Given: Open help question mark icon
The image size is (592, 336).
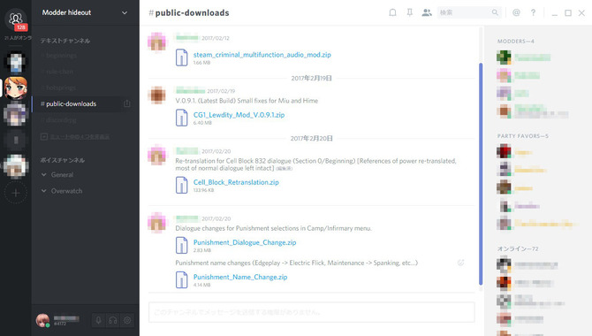Looking at the screenshot, I should point(533,12).
